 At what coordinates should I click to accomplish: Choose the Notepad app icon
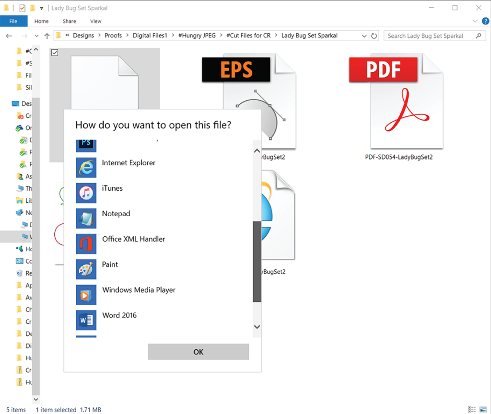coord(86,218)
